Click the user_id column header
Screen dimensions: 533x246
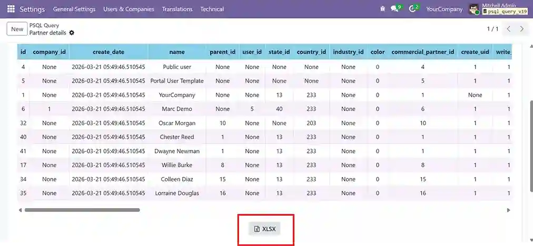tap(252, 52)
